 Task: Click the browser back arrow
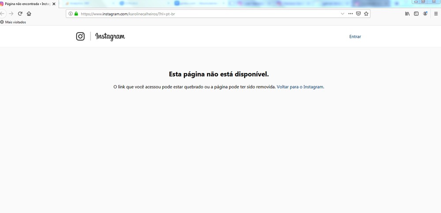(2, 14)
